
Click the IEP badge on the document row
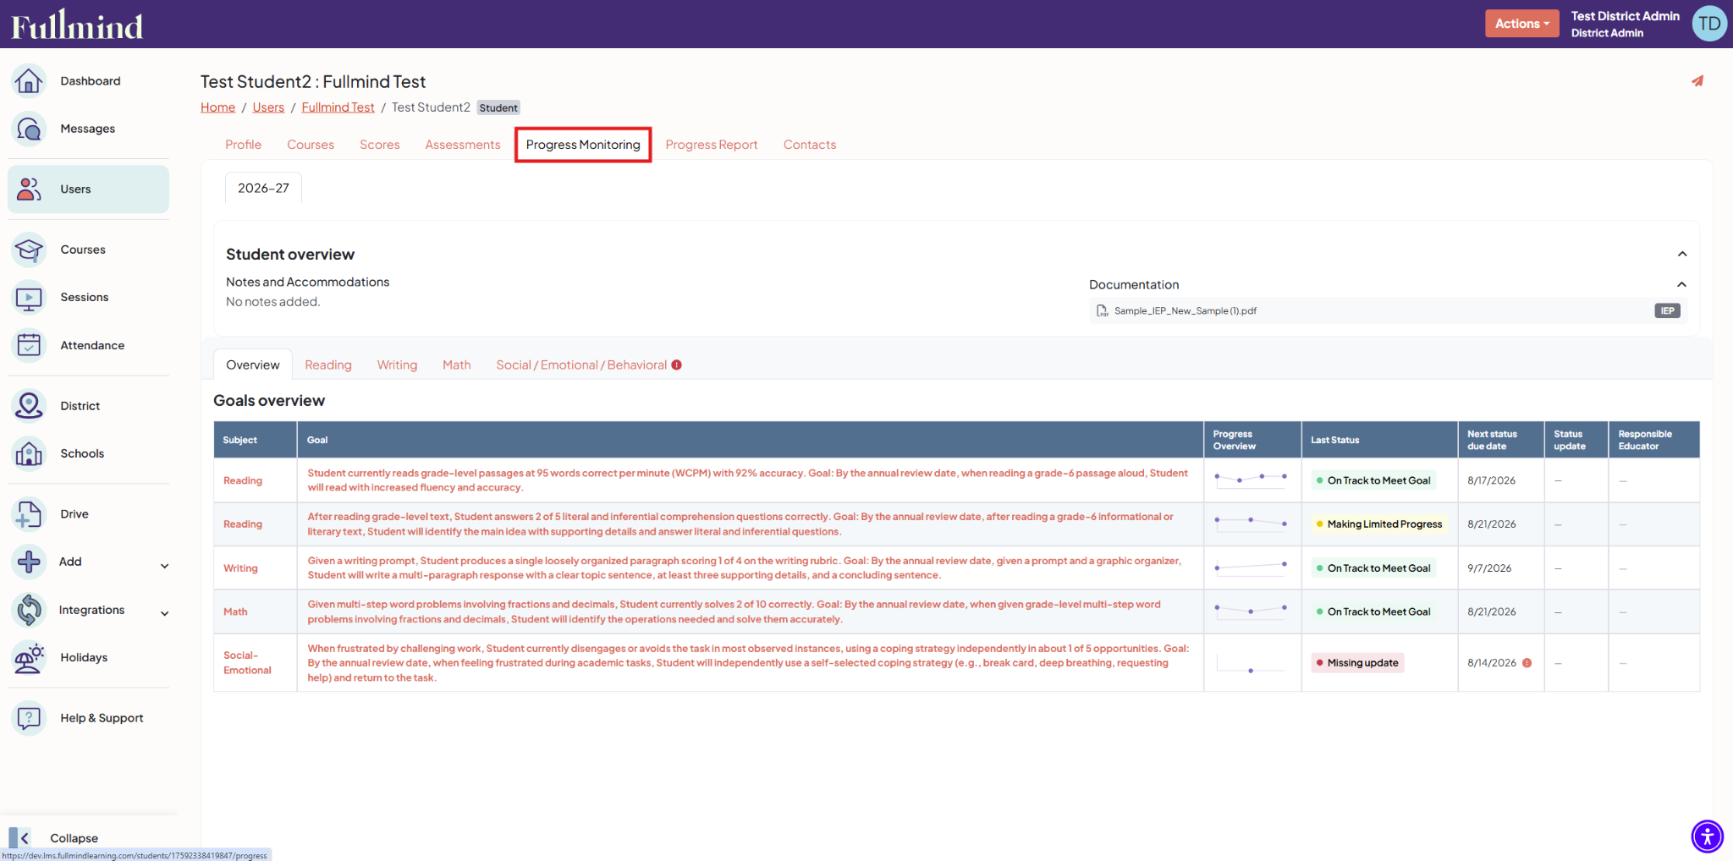(1667, 311)
